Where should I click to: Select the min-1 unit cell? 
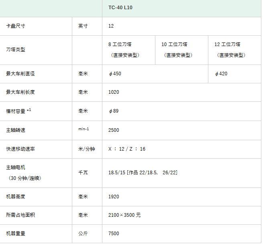click(84, 129)
